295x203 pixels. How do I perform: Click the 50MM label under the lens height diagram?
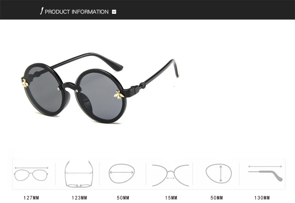point(216,198)
